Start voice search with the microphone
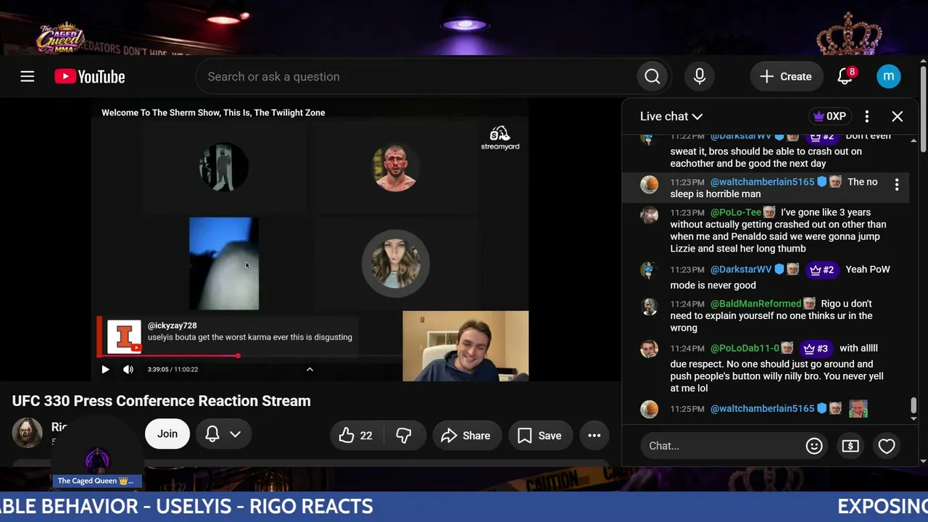The image size is (928, 522). [700, 76]
